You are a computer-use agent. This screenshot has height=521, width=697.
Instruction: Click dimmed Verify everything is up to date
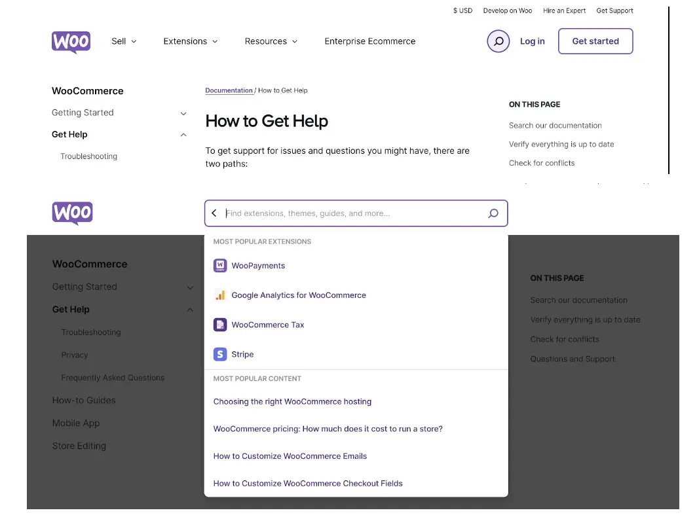[x=586, y=320]
